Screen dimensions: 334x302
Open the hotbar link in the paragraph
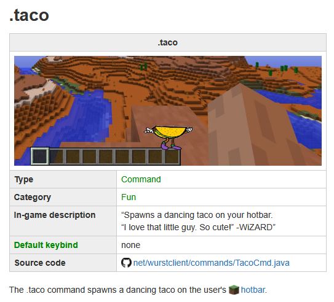(253, 290)
